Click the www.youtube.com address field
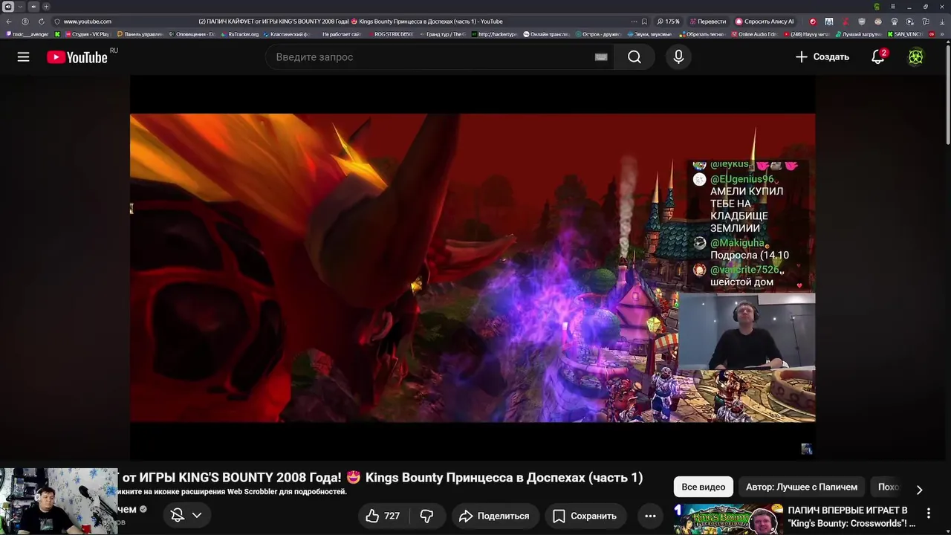Viewport: 951px width, 535px height. [x=88, y=22]
